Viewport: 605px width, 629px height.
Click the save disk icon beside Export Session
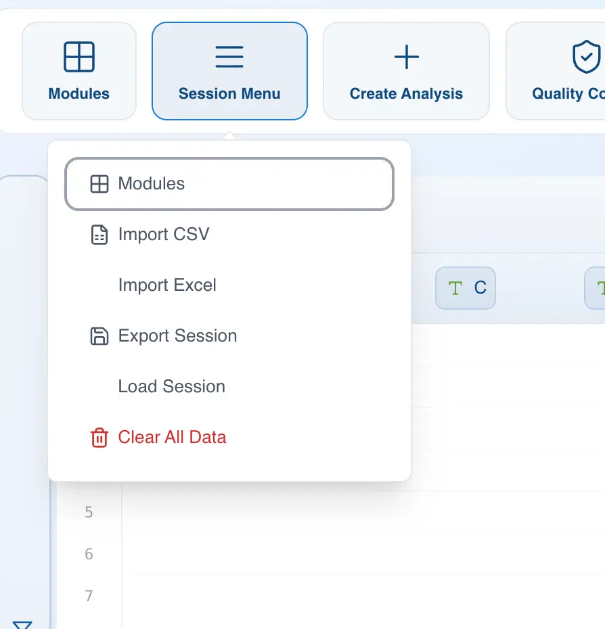click(x=99, y=336)
